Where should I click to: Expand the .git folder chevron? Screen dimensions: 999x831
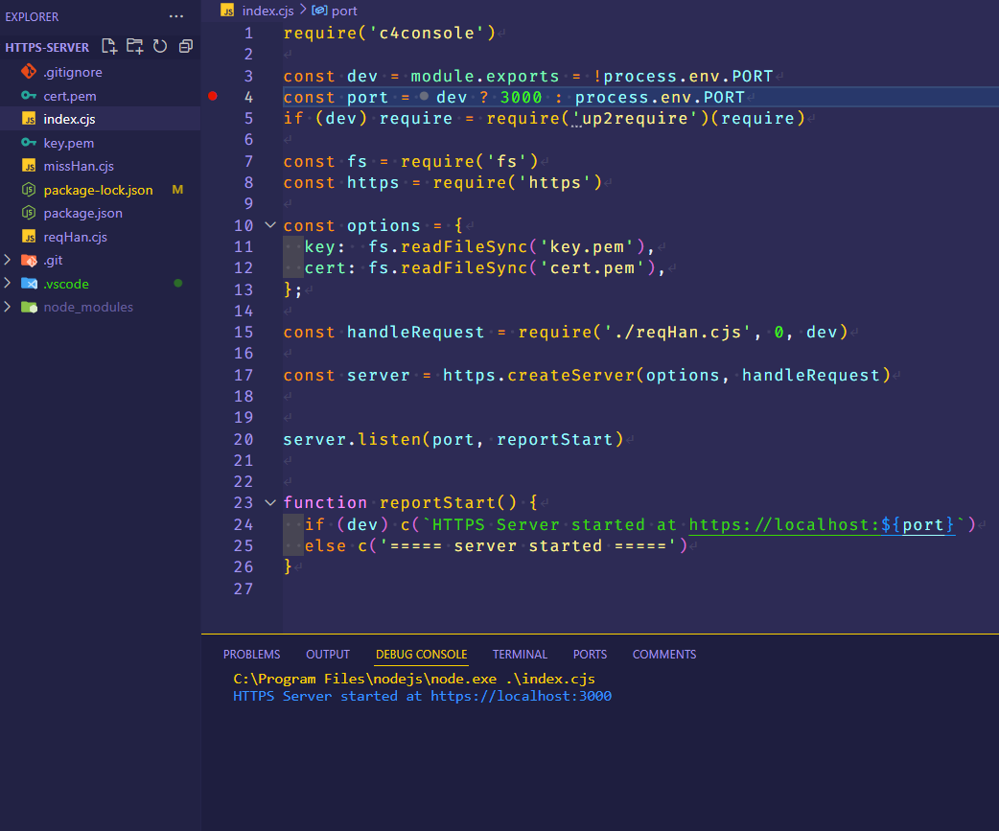click(x=7, y=260)
